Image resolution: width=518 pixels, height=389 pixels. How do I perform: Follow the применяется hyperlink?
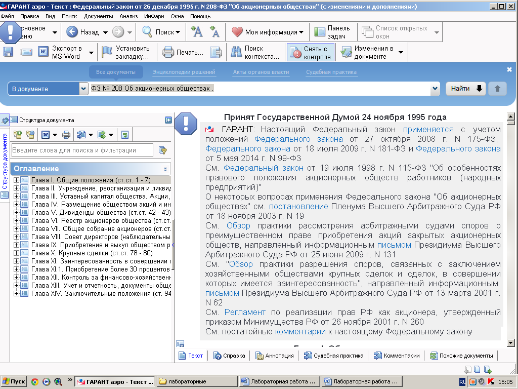click(428, 129)
